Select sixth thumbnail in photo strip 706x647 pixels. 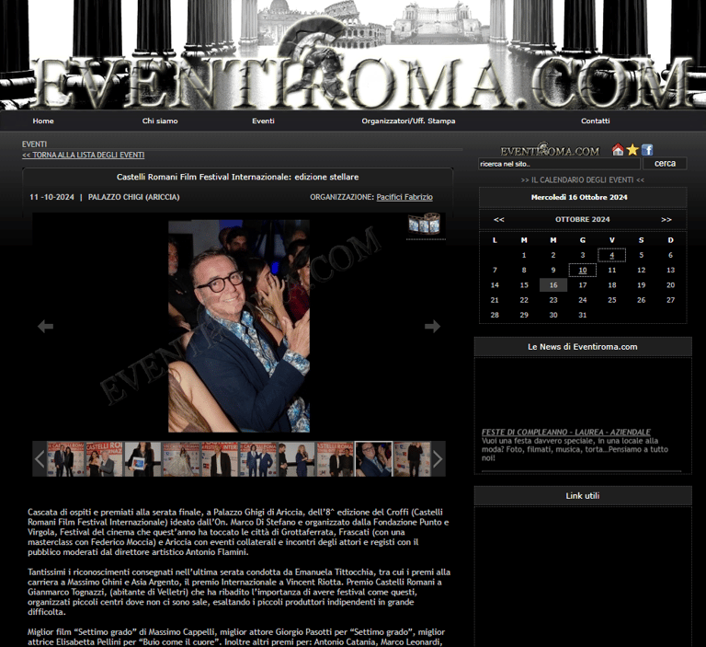point(258,459)
